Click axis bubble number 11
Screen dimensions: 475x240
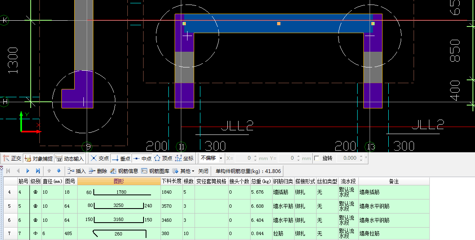click(x=181, y=147)
